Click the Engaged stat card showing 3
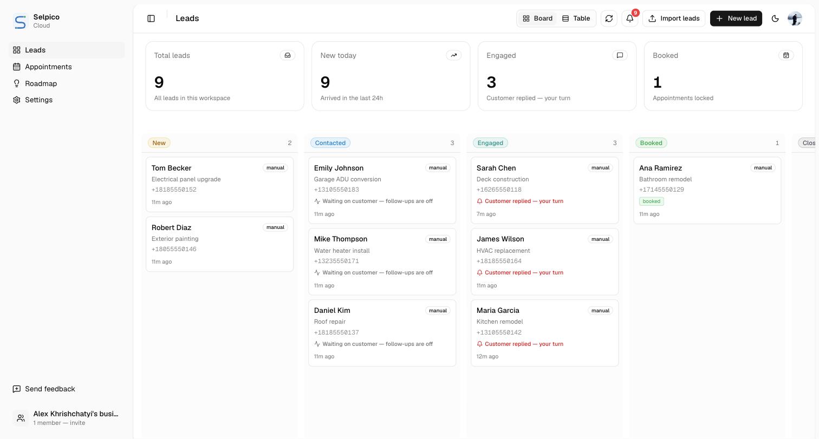 [557, 76]
